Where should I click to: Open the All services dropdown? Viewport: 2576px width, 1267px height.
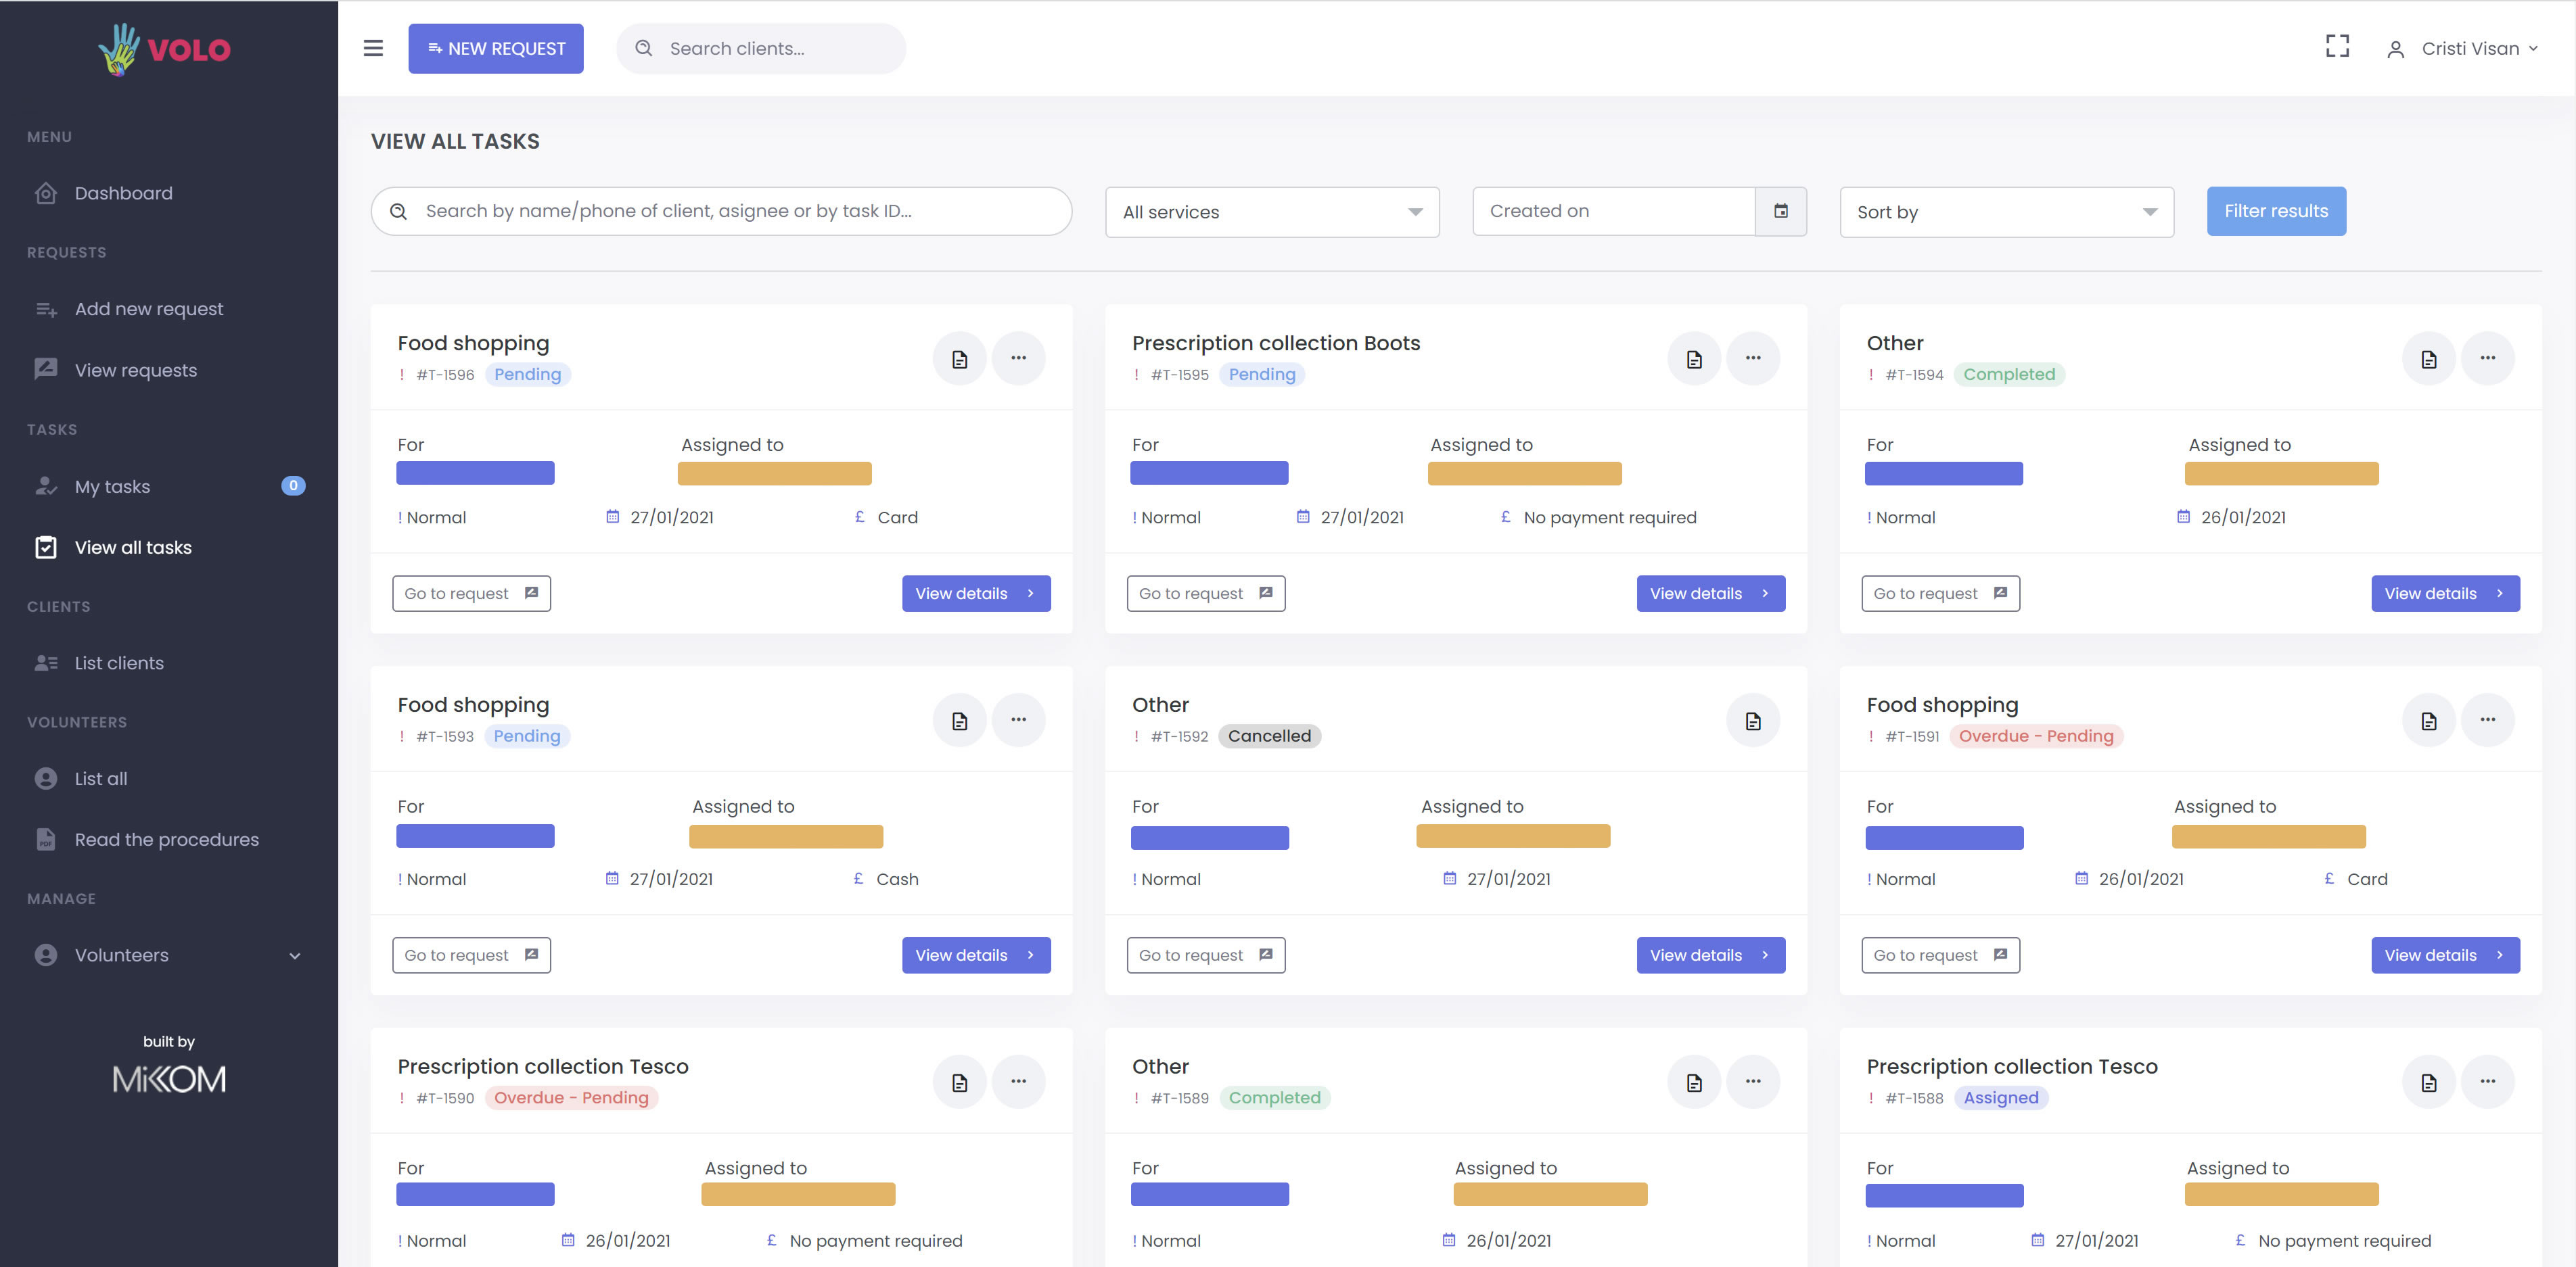[1271, 212]
